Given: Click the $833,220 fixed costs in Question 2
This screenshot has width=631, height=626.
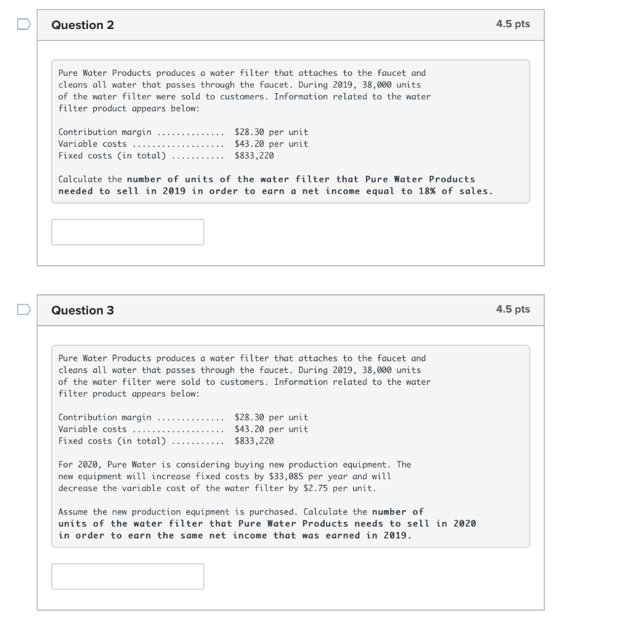Looking at the screenshot, I should [254, 155].
